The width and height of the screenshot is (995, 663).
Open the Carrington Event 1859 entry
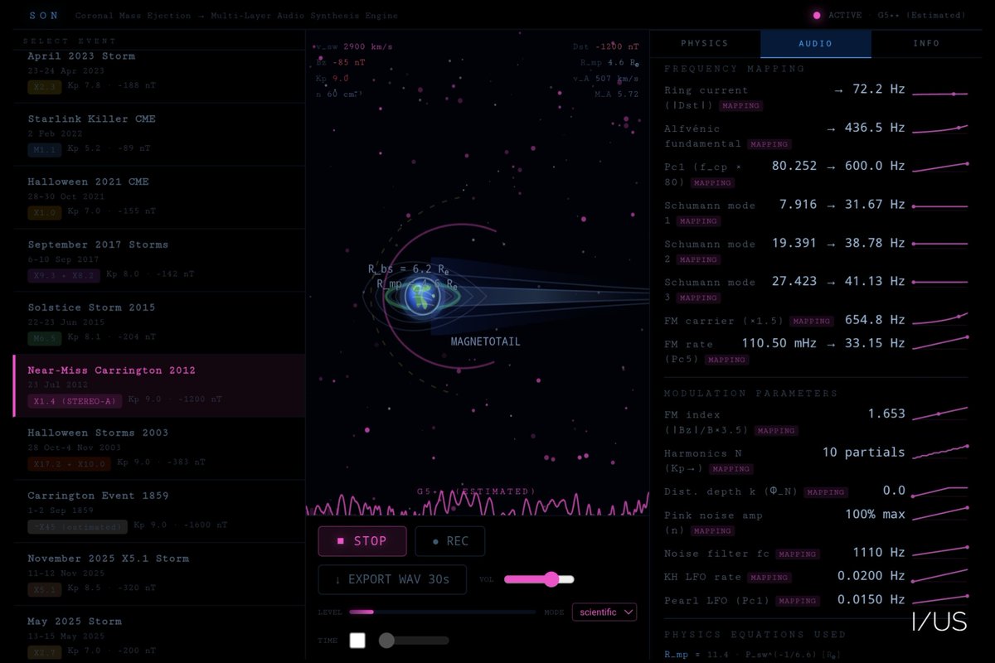click(159, 511)
